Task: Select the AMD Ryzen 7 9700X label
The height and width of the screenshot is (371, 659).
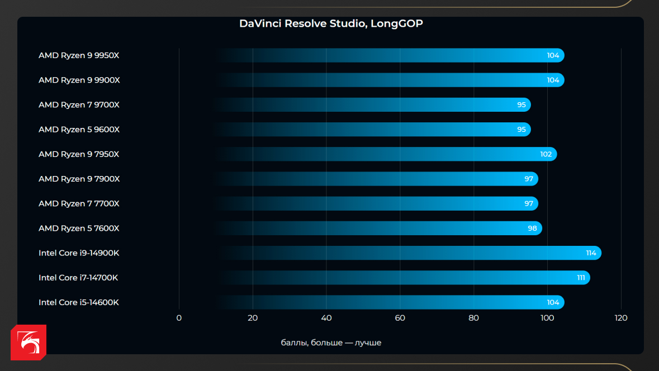Action: point(79,104)
